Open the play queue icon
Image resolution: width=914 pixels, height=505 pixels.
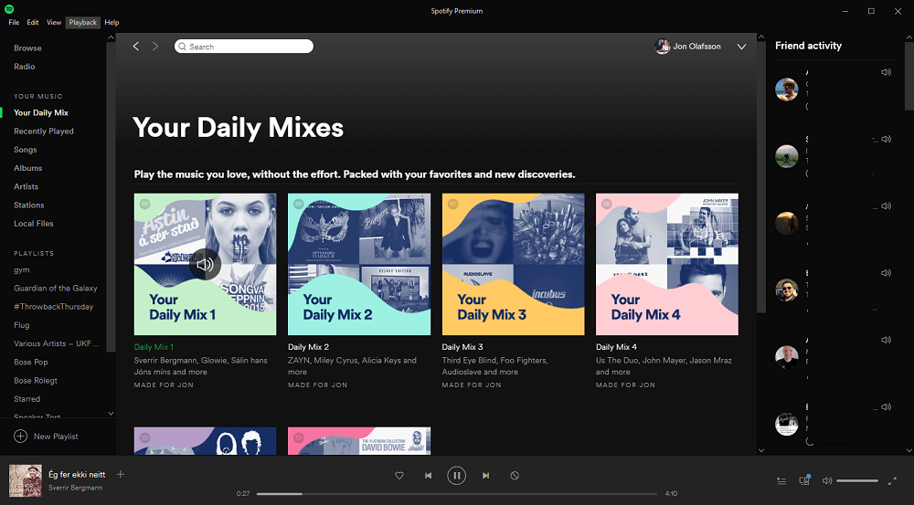[781, 480]
